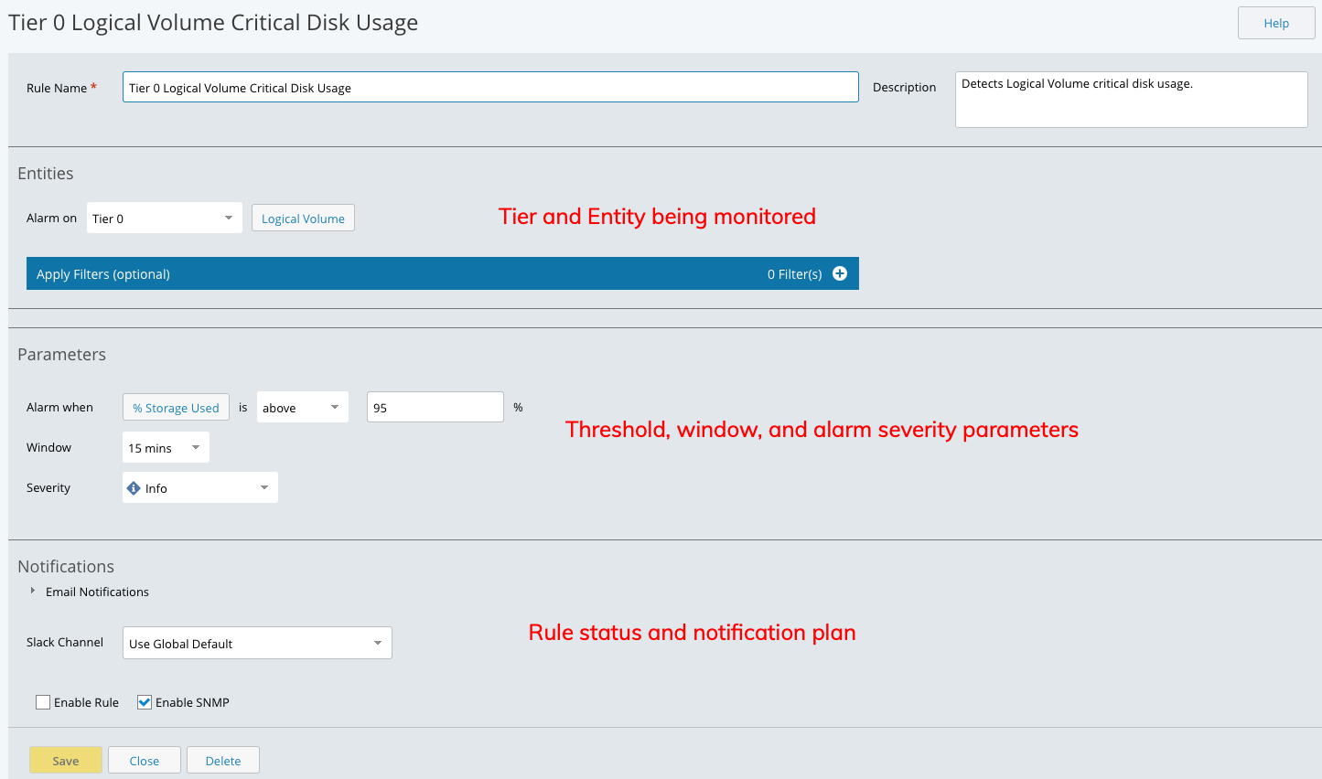Screen dimensions: 1322x779
Task: Click the % Storage Used metric button
Action: click(176, 407)
